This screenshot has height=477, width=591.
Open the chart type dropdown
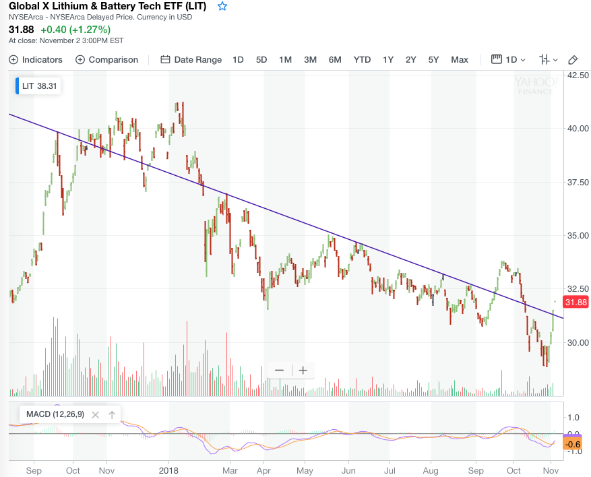(549, 59)
